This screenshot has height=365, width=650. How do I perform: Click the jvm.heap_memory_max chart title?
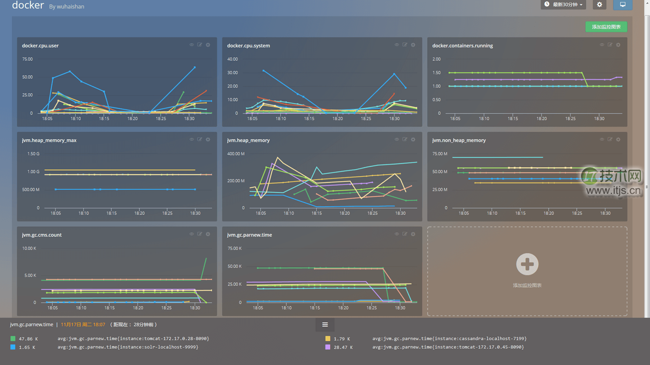click(49, 140)
